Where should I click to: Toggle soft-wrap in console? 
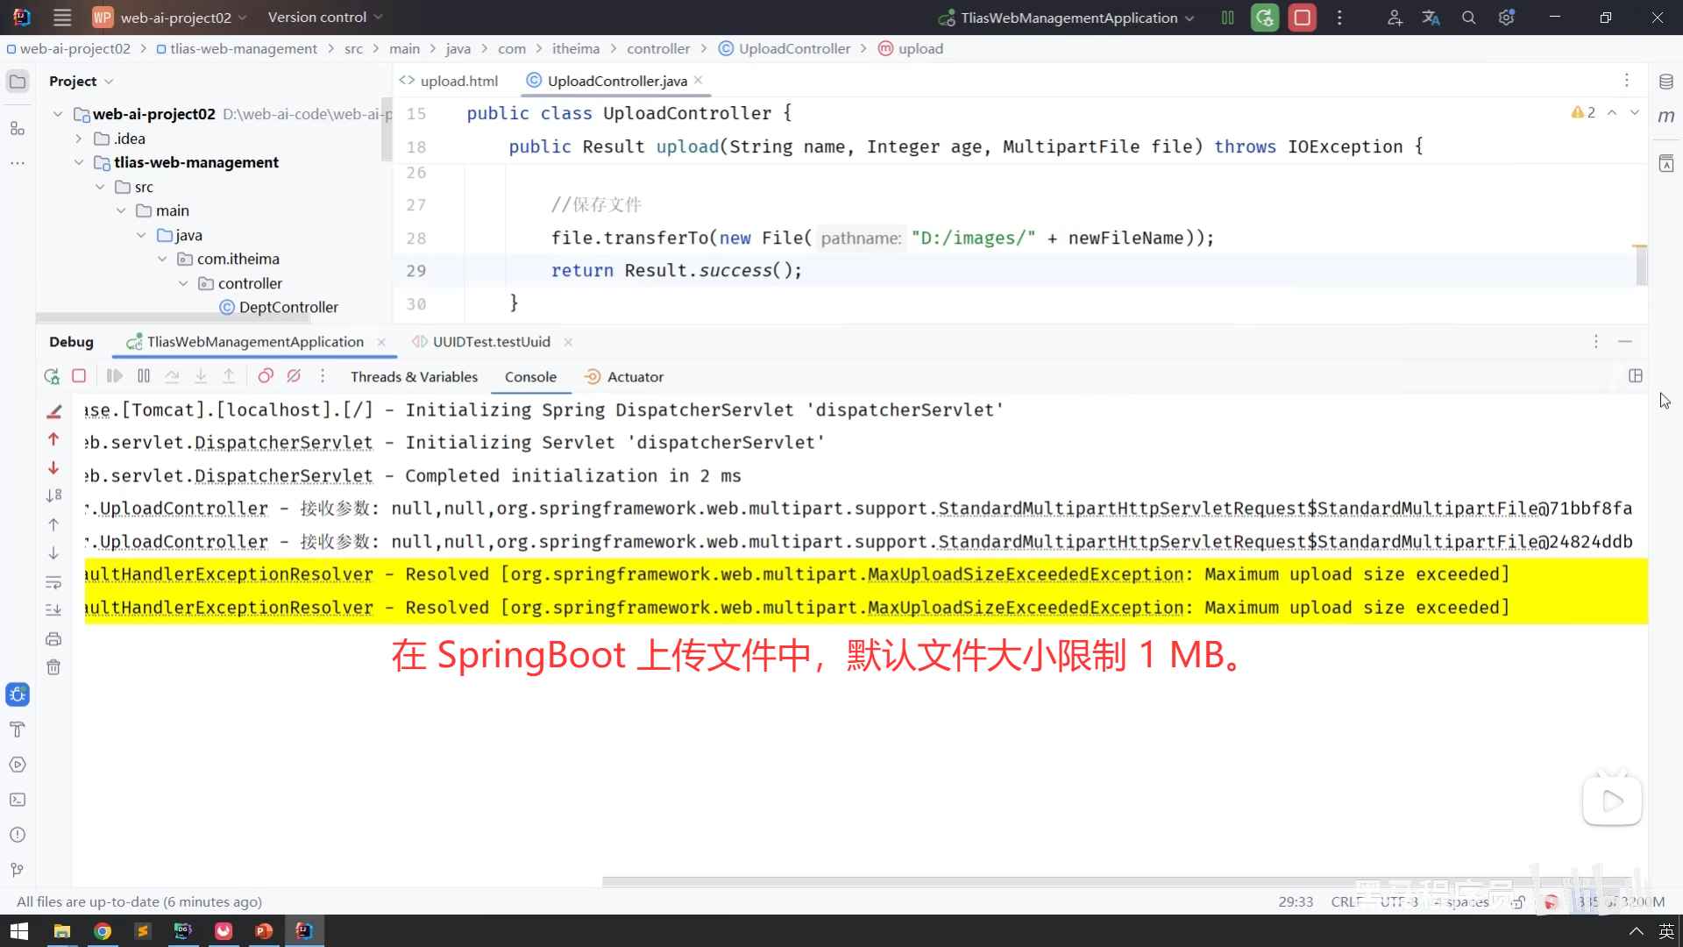(x=53, y=582)
